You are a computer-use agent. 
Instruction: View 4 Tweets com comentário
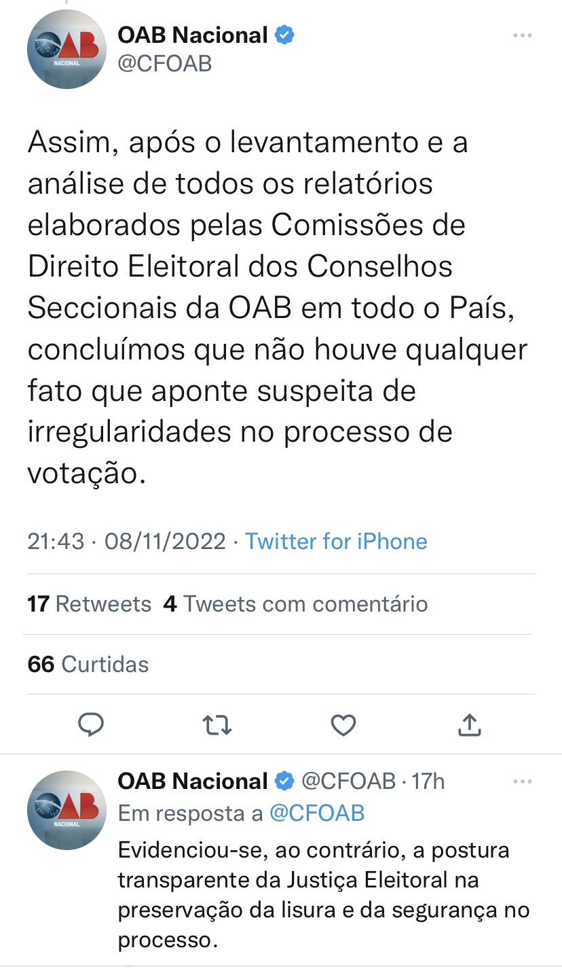(x=295, y=603)
